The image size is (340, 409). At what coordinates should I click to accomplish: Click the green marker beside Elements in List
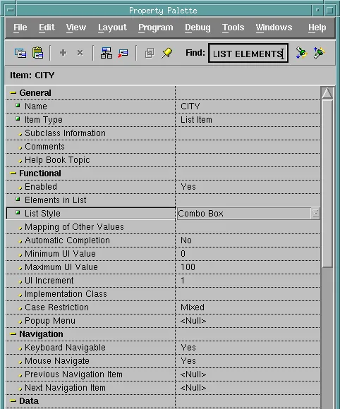coord(18,200)
